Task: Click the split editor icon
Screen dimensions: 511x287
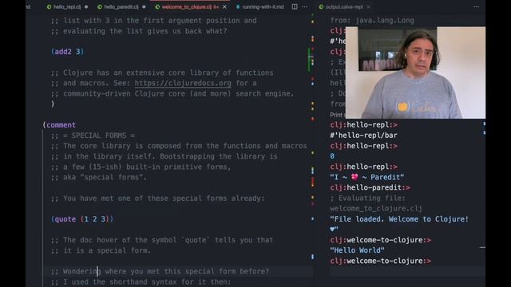Action: tap(295, 7)
